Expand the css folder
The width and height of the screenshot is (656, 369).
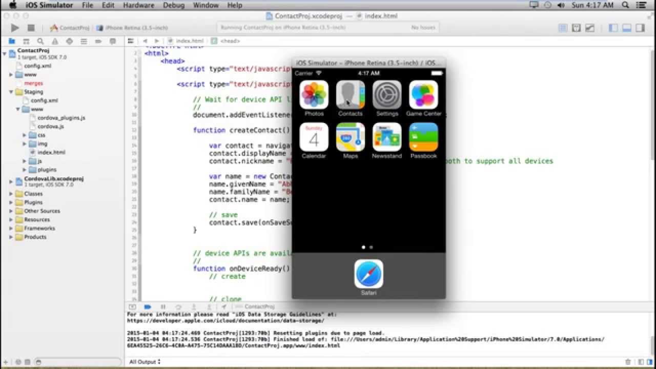coord(24,135)
